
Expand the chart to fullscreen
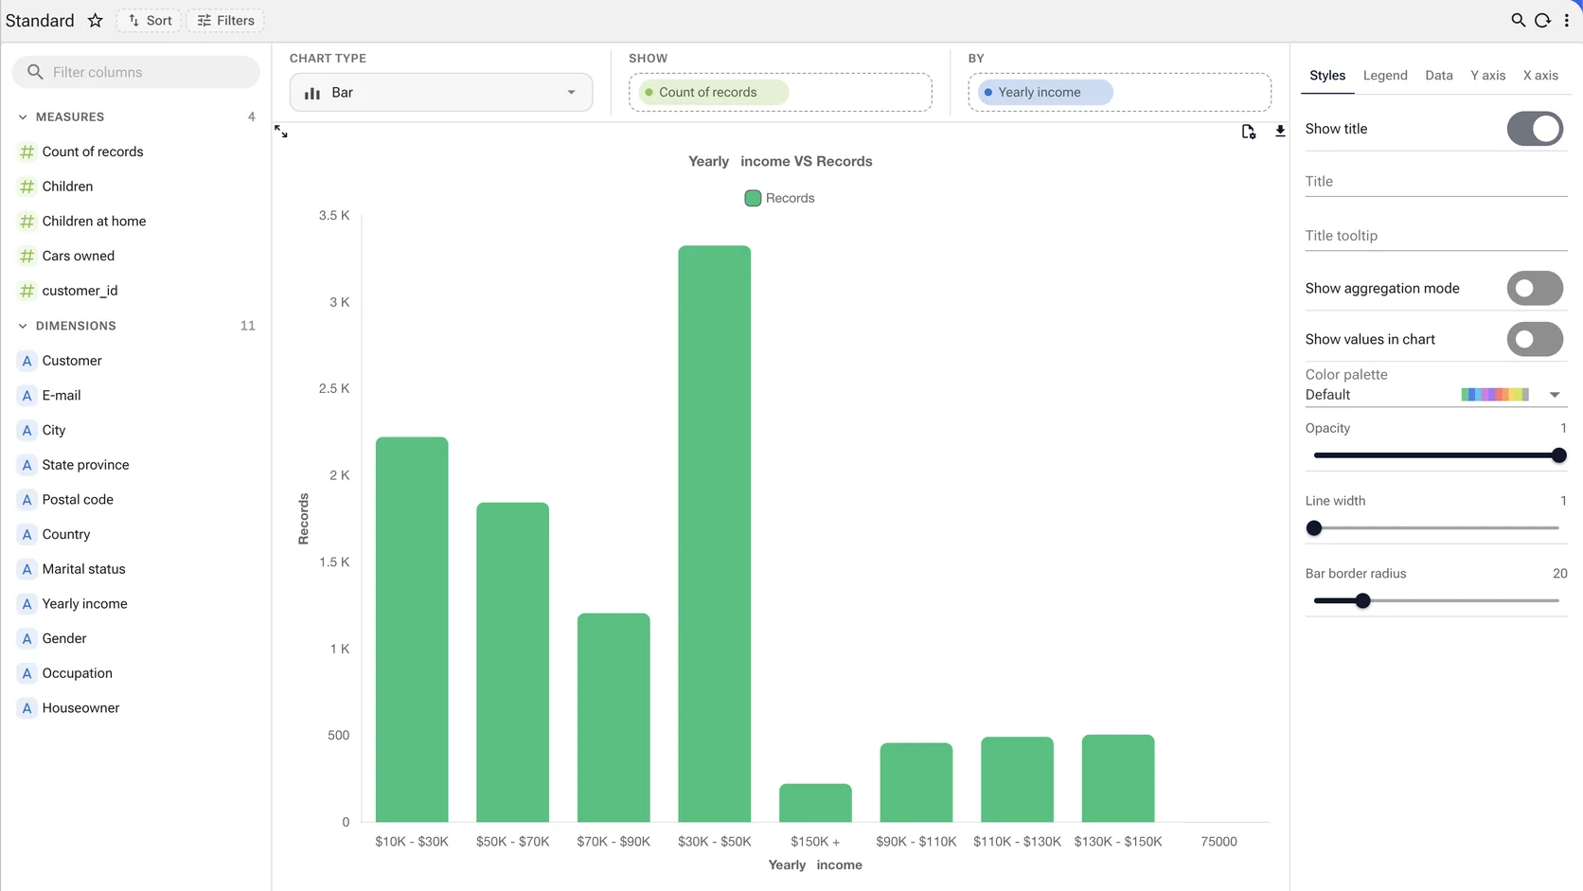[281, 132]
